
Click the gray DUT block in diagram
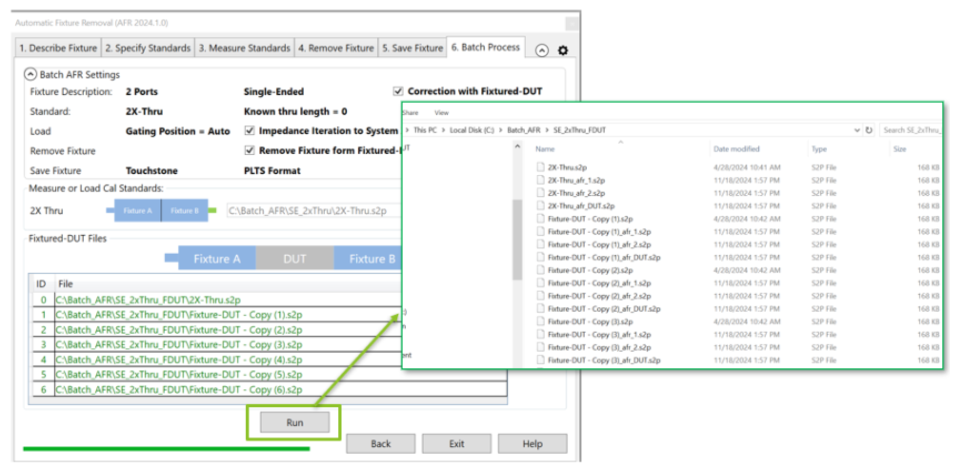coord(294,259)
